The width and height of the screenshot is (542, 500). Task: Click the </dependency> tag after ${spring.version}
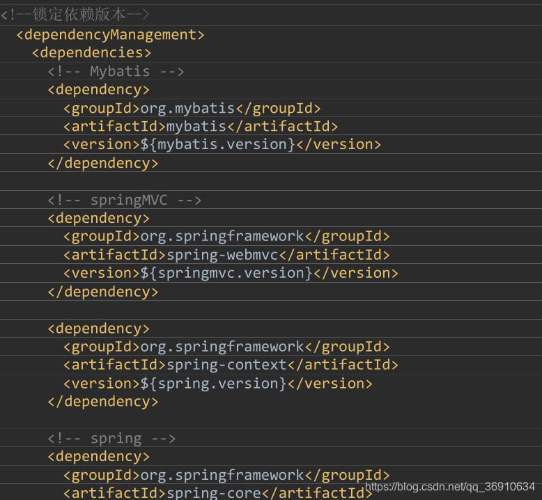(x=103, y=402)
